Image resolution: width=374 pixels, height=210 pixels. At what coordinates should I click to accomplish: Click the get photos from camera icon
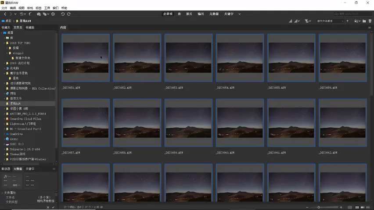(x=39, y=14)
